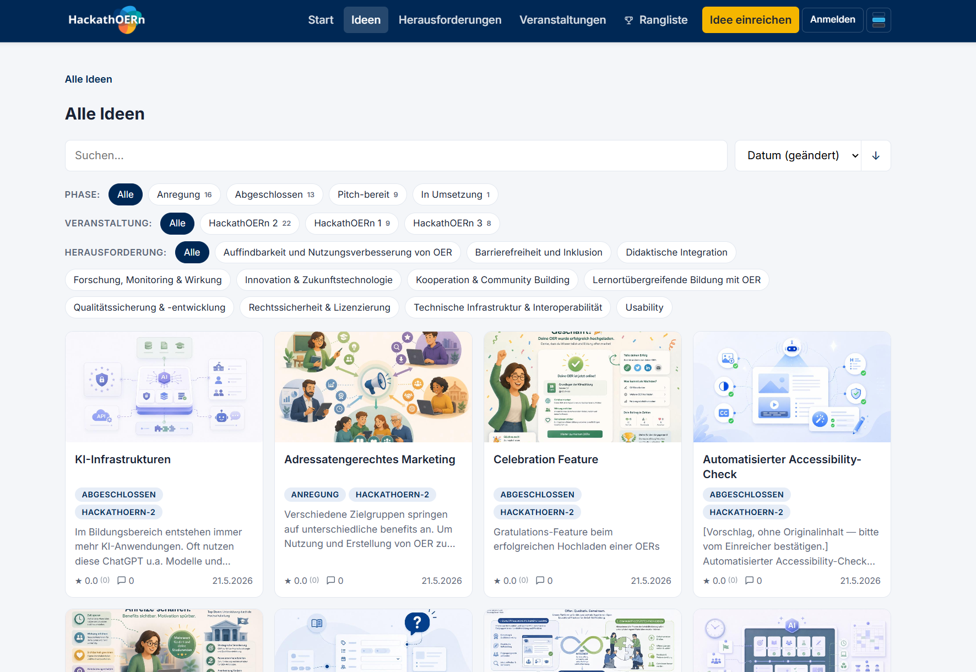Filter by event HackathOERn 2
The width and height of the screenshot is (976, 672).
pos(250,223)
